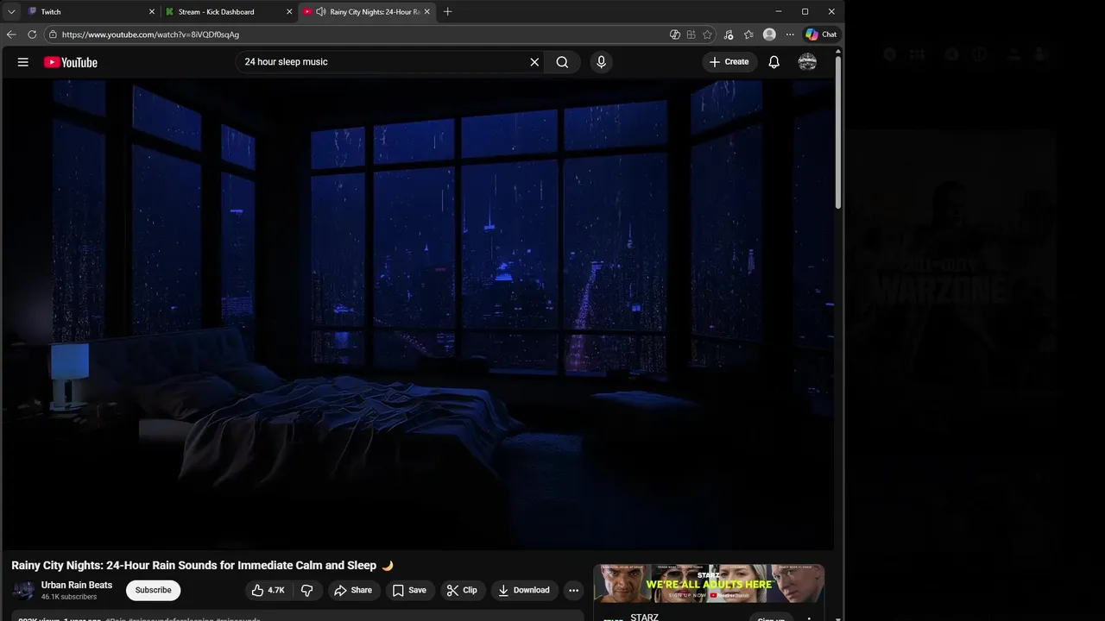Go back using the browser back arrow
The height and width of the screenshot is (621, 1105).
(11, 34)
